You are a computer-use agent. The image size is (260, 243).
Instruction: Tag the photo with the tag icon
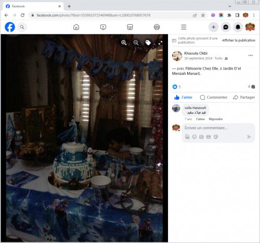point(148,43)
